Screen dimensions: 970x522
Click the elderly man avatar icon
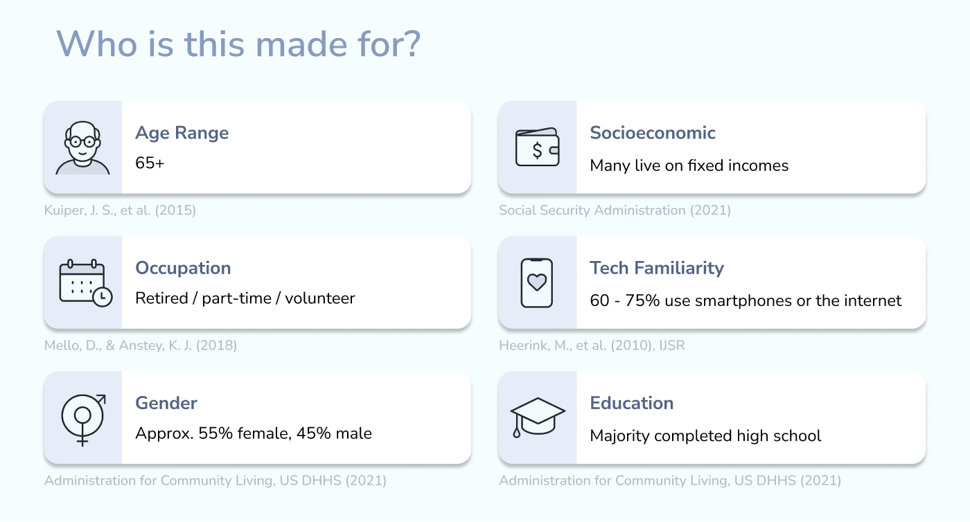82,147
